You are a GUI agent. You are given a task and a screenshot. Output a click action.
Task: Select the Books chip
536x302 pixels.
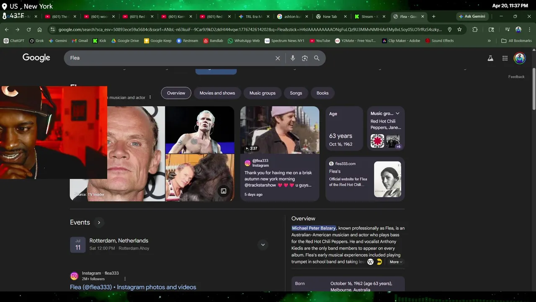(322, 93)
